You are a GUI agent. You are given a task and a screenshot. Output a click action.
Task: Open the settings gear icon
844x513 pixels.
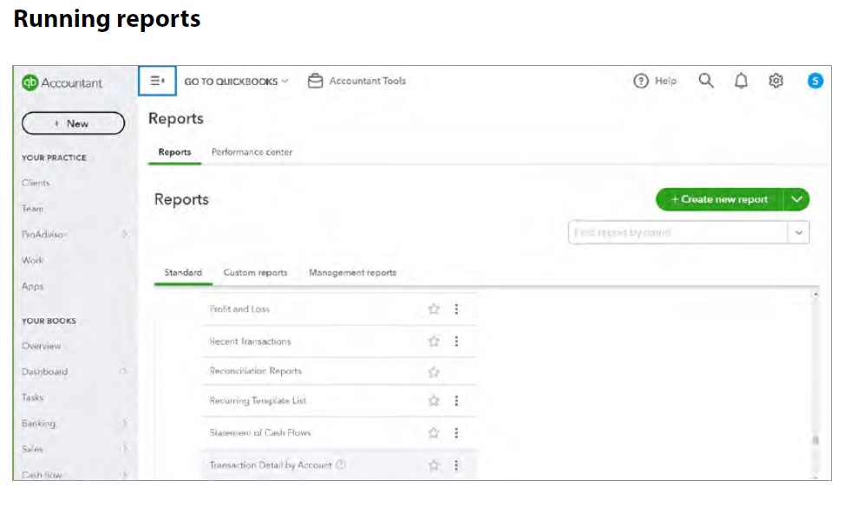click(x=775, y=81)
